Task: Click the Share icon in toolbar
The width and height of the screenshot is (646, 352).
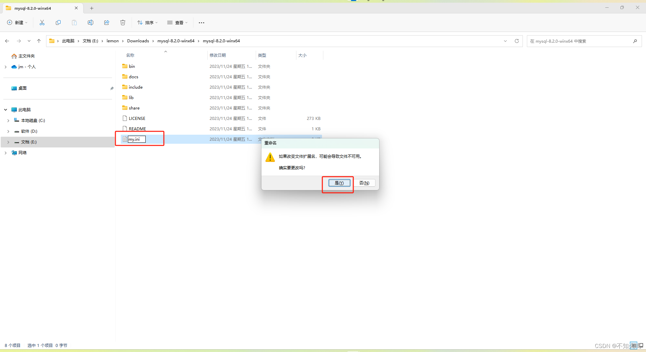Action: [107, 23]
